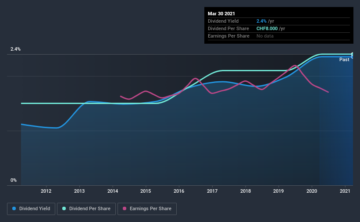Click the 'Past' label on chart
The width and height of the screenshot is (360, 222).
pyautogui.click(x=344, y=59)
